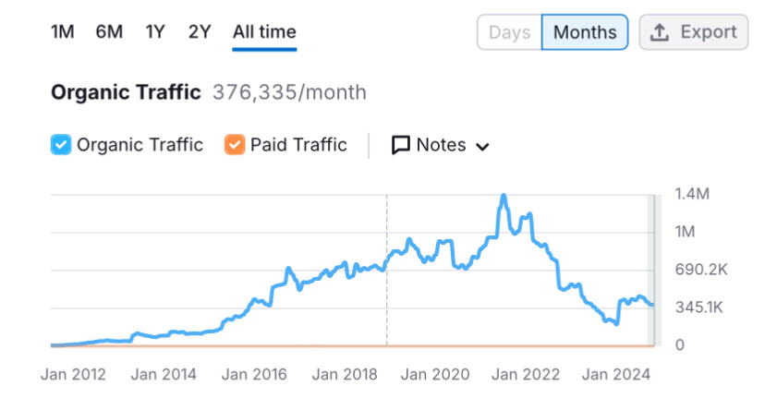
Task: Click the 345.1K y-axis label
Action: coord(698,308)
